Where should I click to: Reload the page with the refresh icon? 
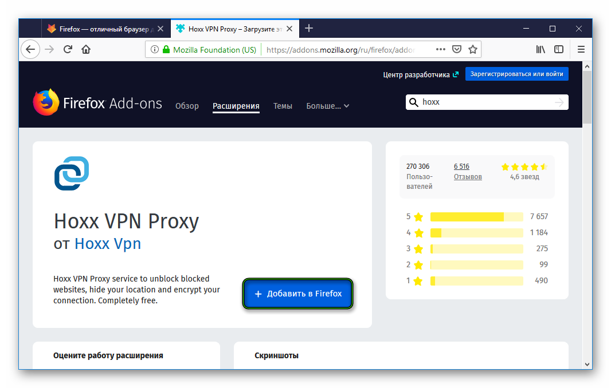68,49
